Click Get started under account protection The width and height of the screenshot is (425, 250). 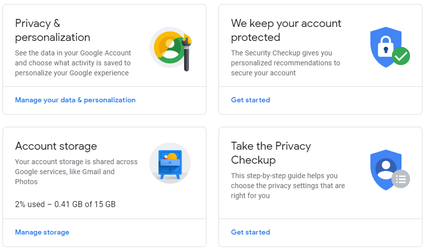[250, 100]
